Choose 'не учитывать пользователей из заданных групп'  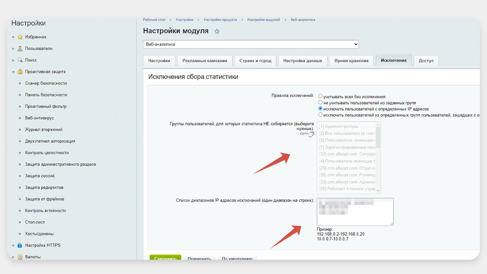click(x=321, y=103)
